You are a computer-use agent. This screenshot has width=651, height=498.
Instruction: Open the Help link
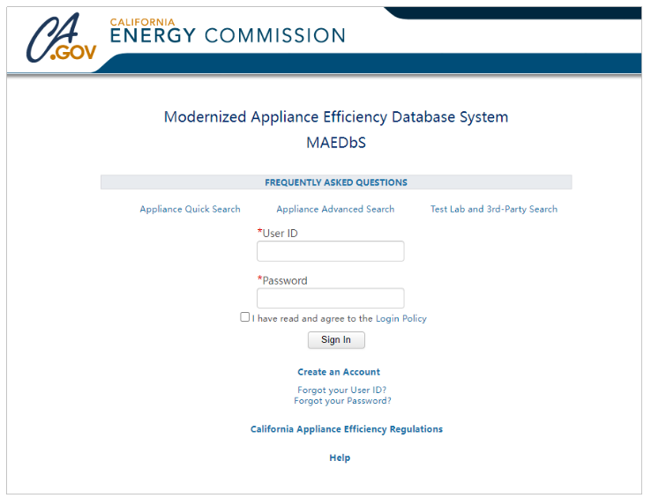pyautogui.click(x=340, y=457)
